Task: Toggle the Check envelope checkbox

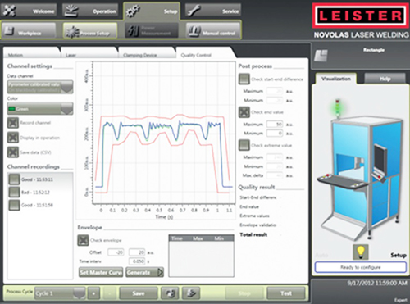Action: pos(83,240)
